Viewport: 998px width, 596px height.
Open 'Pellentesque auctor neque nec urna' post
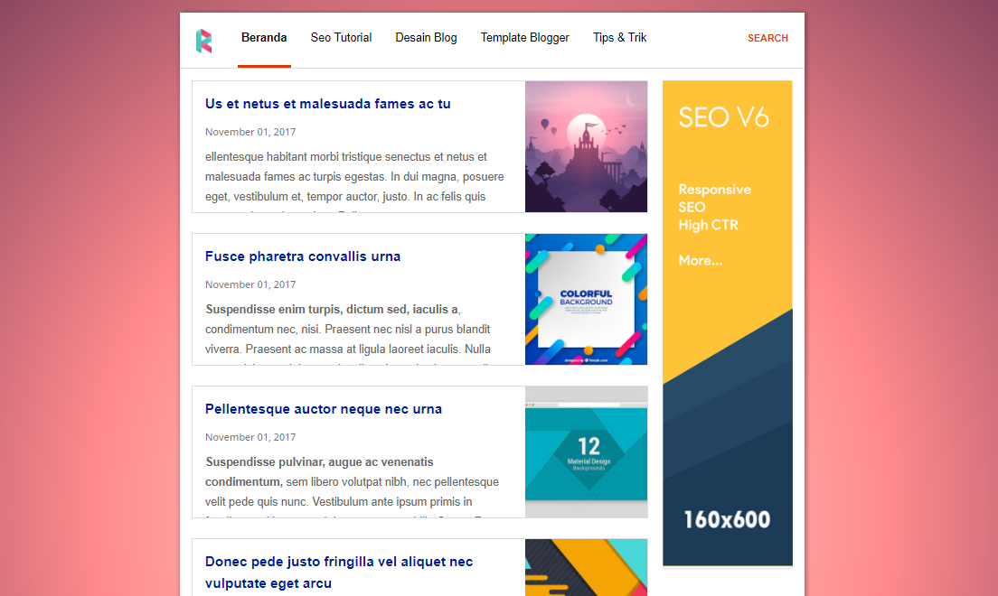coord(324,408)
